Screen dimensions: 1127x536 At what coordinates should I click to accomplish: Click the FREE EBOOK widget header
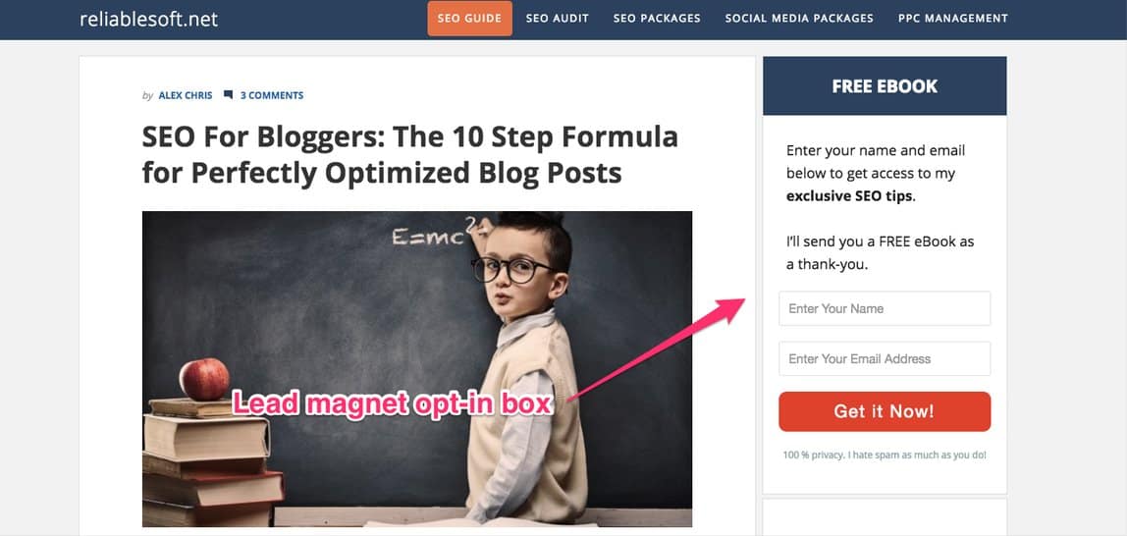[885, 86]
